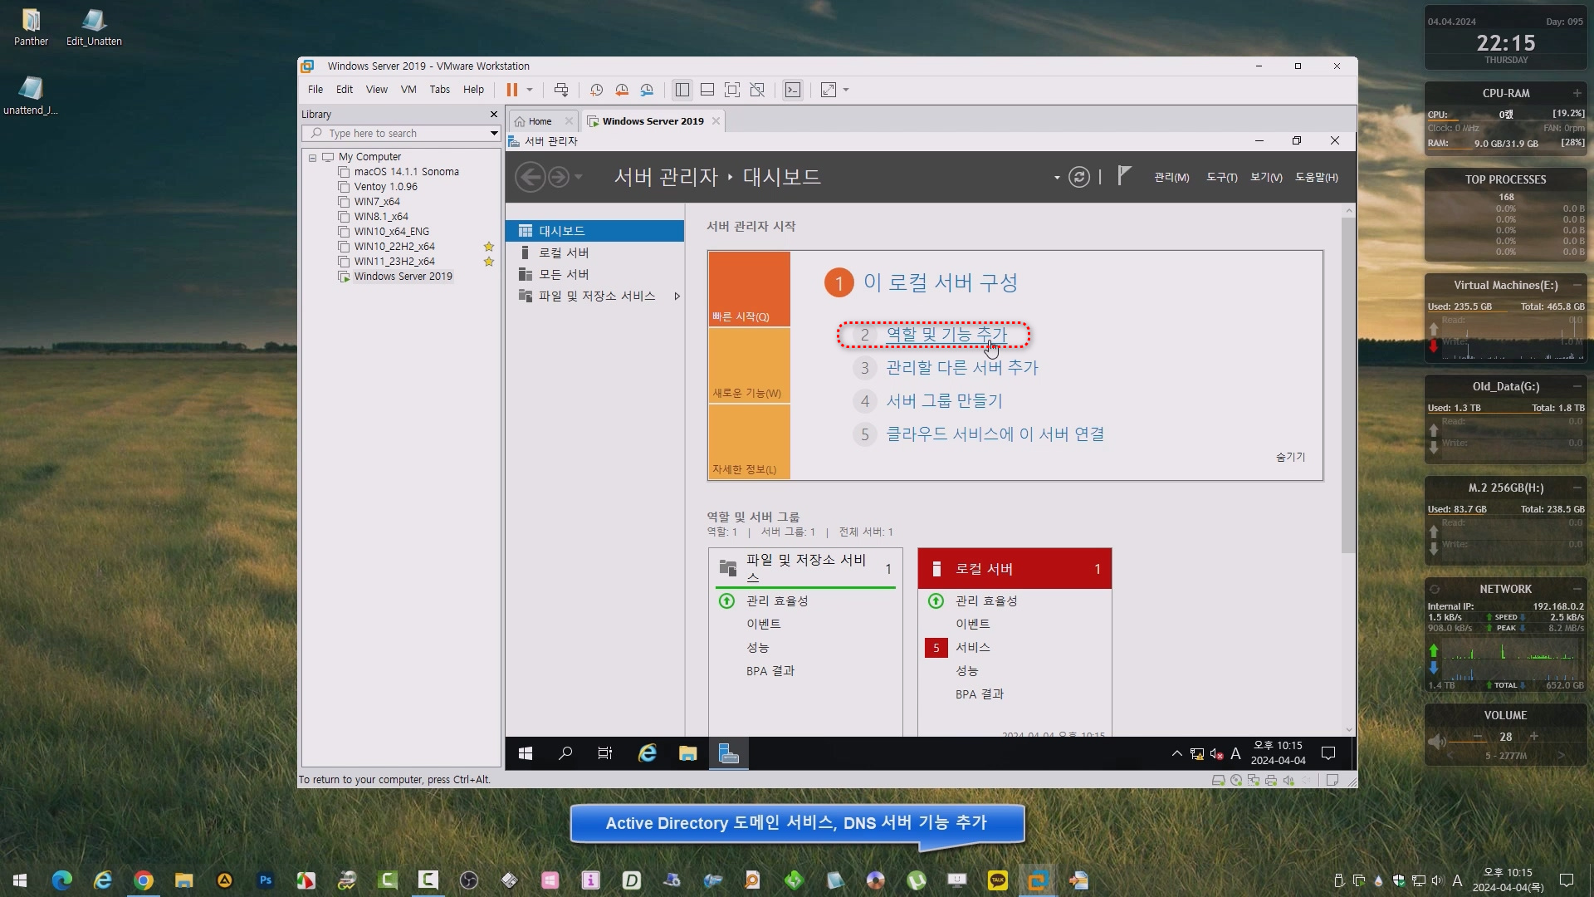The width and height of the screenshot is (1594, 897).
Task: Open the VMware File menu
Action: [315, 90]
